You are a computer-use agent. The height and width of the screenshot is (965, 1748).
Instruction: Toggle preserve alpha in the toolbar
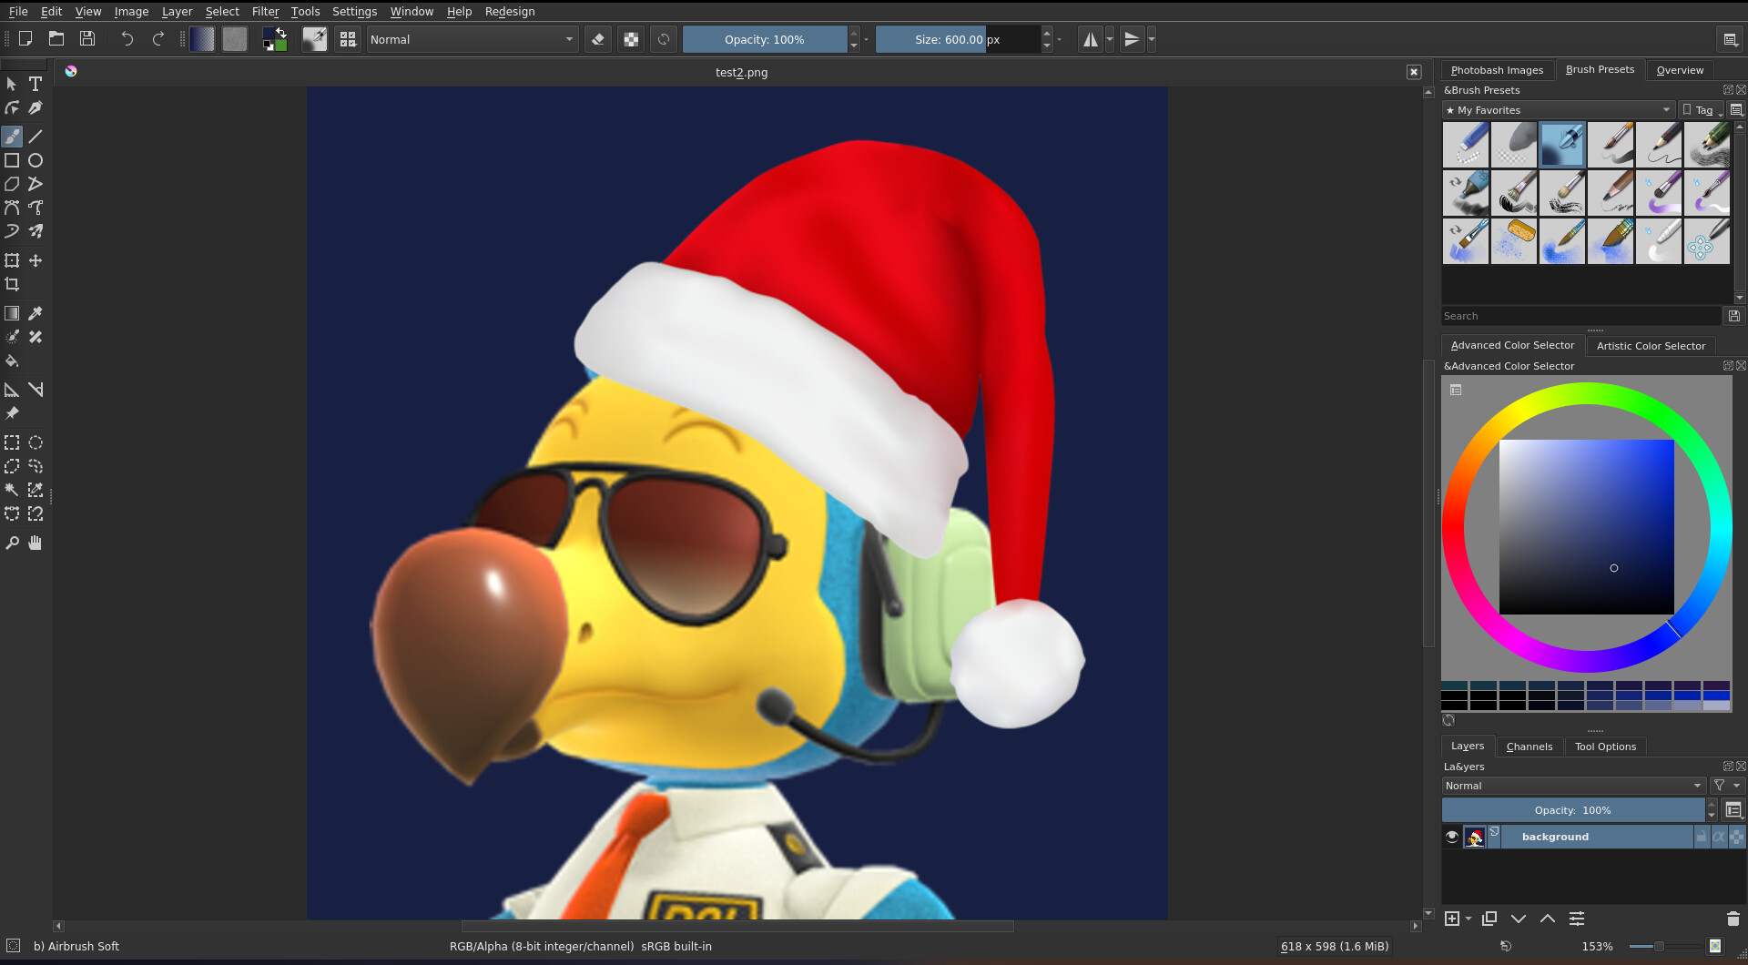pos(631,39)
